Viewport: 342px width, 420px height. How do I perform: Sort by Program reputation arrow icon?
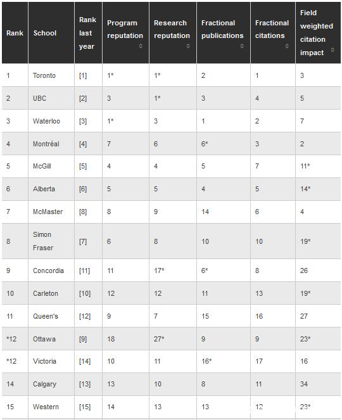click(141, 46)
